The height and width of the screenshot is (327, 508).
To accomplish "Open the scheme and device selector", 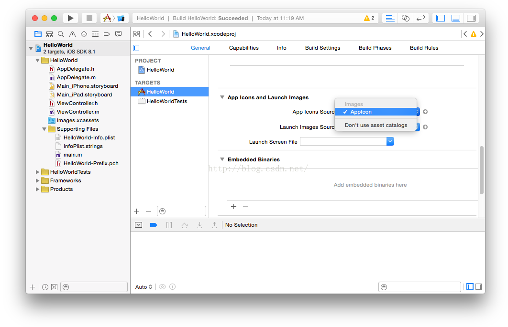I will tap(114, 18).
